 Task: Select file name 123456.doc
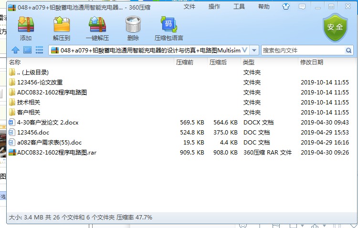pyautogui.click(x=33, y=133)
